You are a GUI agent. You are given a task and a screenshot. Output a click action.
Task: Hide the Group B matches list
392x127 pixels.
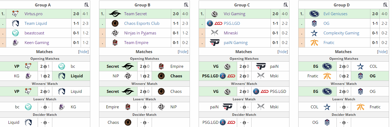[183, 52]
